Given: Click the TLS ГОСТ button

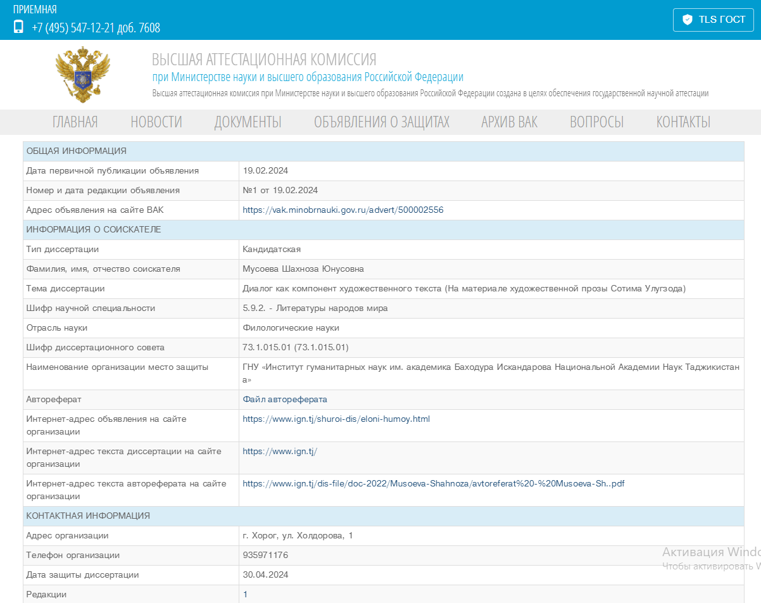Looking at the screenshot, I should 714,20.
